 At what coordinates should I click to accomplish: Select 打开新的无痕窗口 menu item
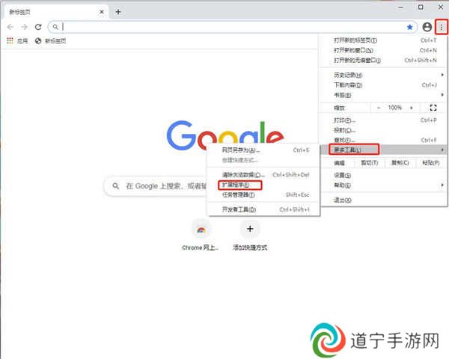click(384, 61)
